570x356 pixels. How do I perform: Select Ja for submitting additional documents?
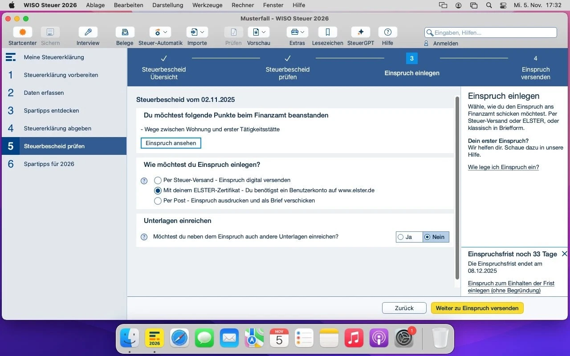pyautogui.click(x=401, y=237)
